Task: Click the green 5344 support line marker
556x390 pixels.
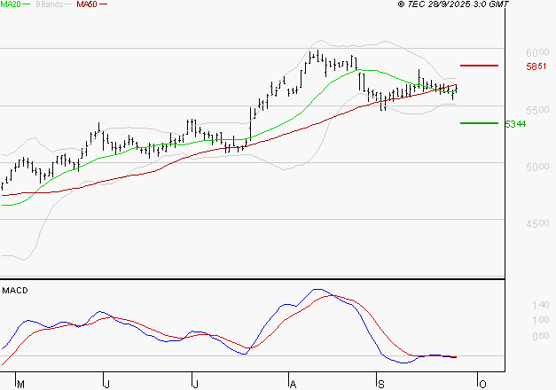Action: [x=479, y=123]
